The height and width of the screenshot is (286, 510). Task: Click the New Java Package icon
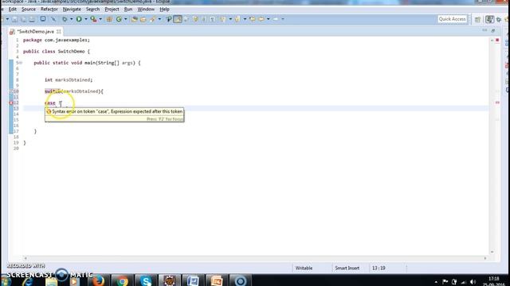coord(109,19)
